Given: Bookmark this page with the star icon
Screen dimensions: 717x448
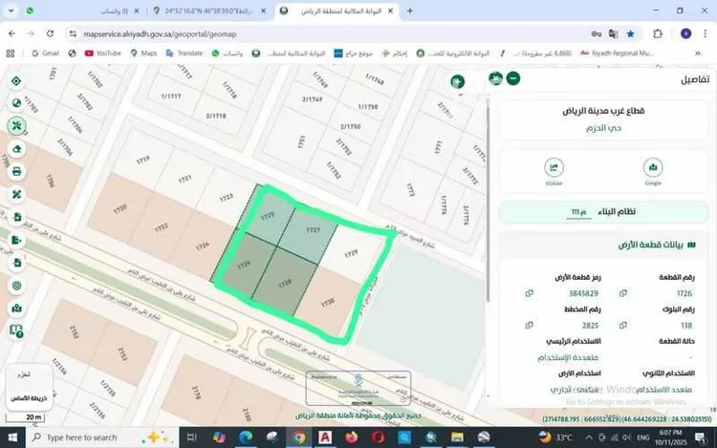Looking at the screenshot, I should point(631,33).
